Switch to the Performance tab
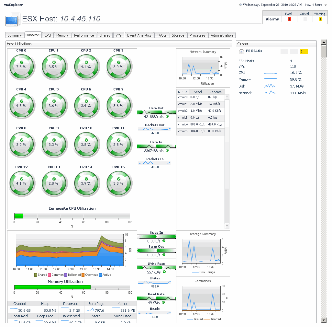 click(84, 35)
